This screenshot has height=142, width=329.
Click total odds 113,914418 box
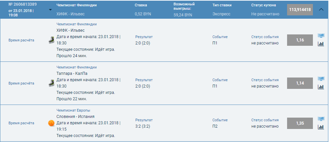coord(300,10)
